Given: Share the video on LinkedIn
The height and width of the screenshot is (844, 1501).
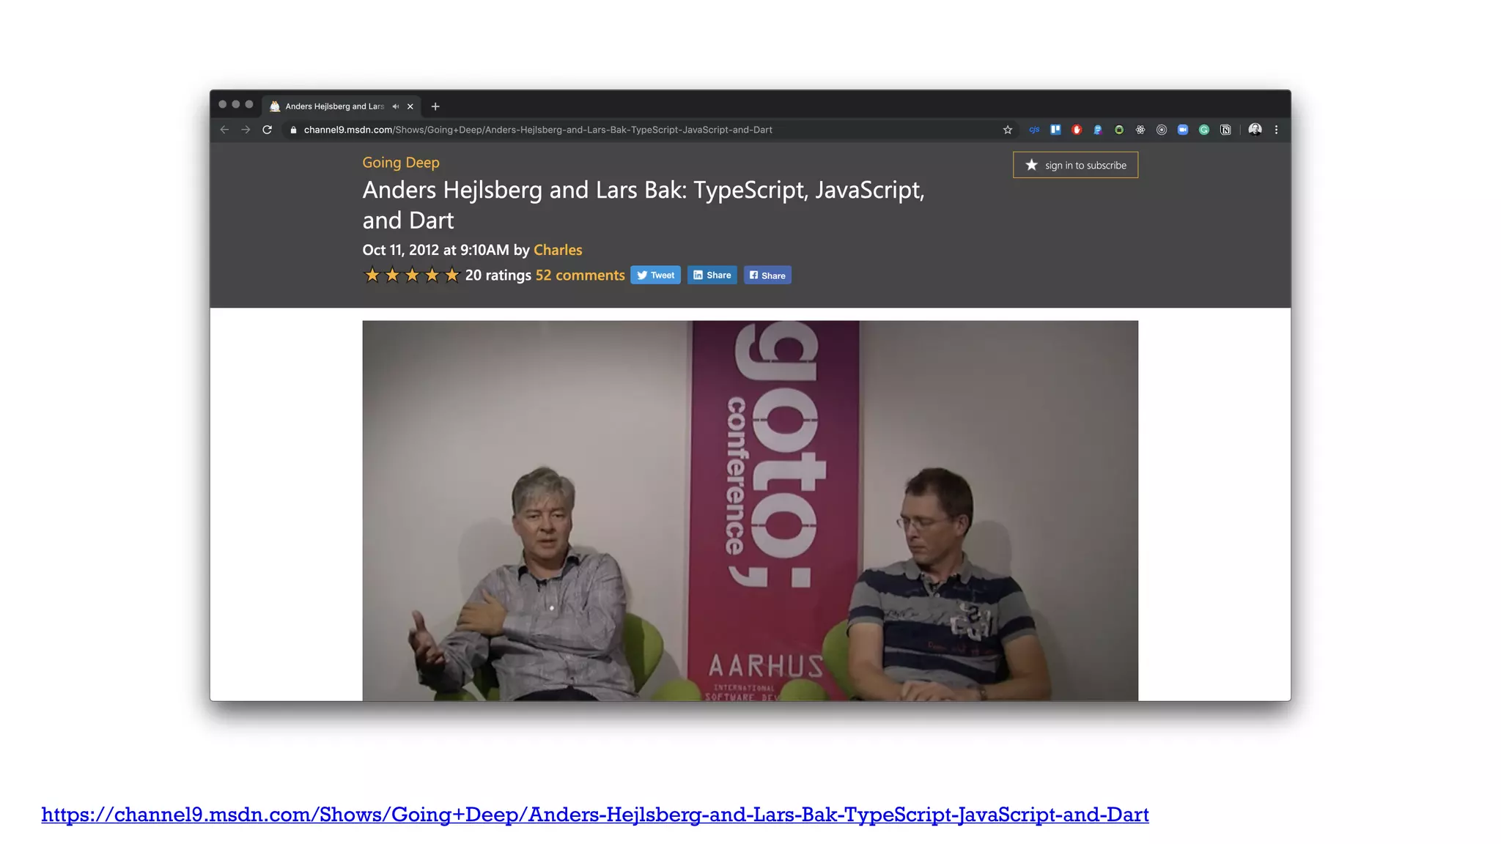Looking at the screenshot, I should (x=712, y=275).
